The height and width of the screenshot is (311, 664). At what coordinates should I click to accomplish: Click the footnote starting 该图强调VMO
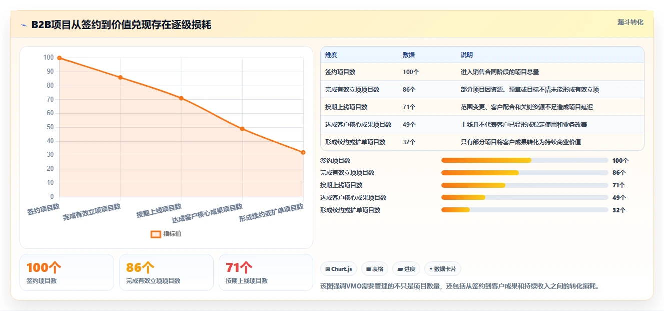459,286
